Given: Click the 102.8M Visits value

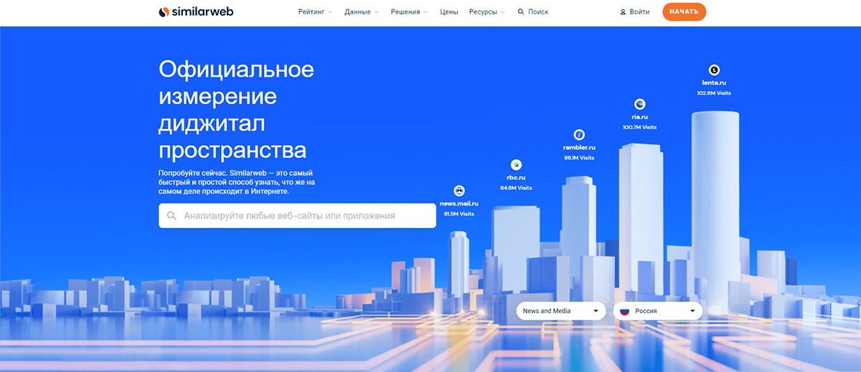Looking at the screenshot, I should click(714, 93).
